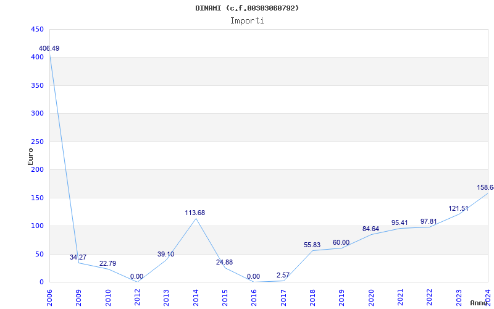Click the 2022 x-axis year label
Viewport: 494px width, 309px height.
coord(429,298)
